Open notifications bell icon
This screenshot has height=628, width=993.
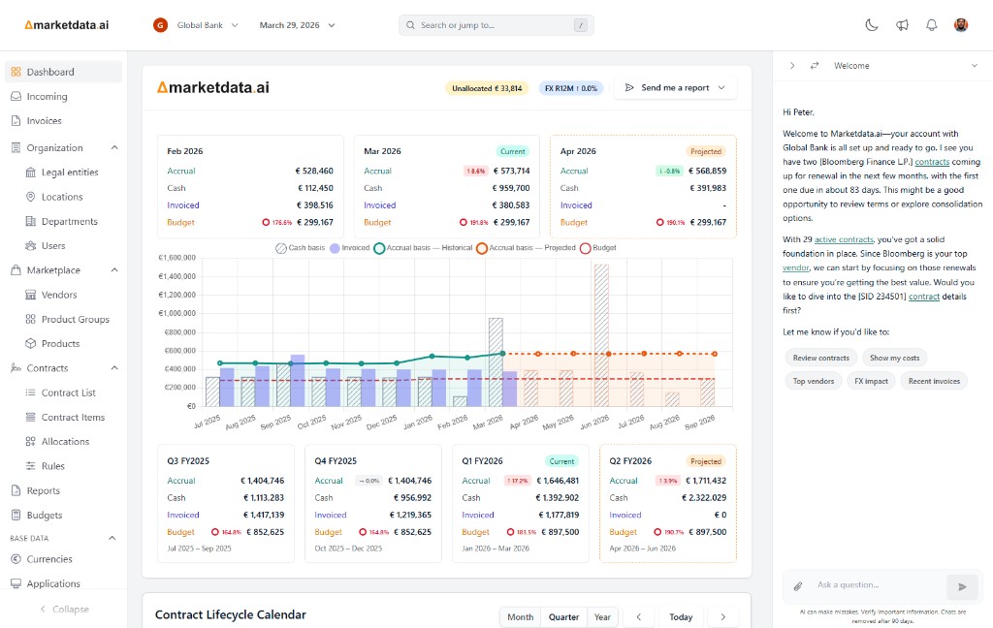[932, 25]
